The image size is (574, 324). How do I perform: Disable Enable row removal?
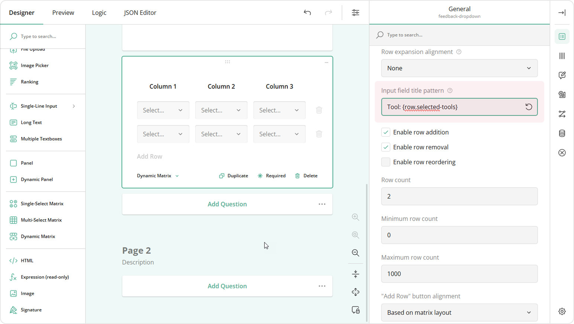point(386,147)
